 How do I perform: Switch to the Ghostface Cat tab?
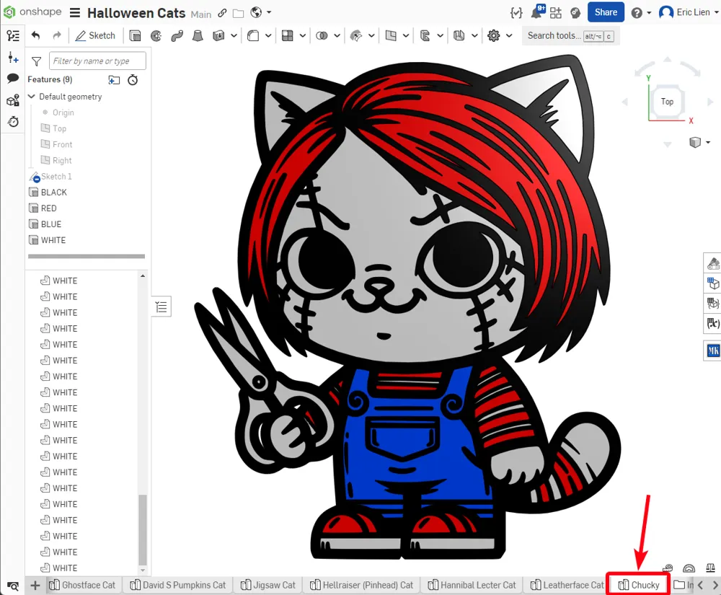[82, 585]
